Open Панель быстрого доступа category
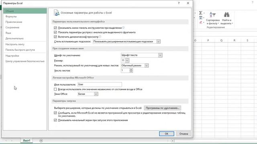The width and height of the screenshot is (257, 144). (x=25, y=50)
